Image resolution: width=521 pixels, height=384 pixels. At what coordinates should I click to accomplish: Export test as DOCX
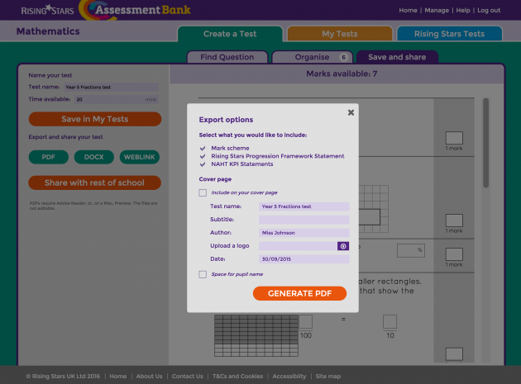pos(94,157)
